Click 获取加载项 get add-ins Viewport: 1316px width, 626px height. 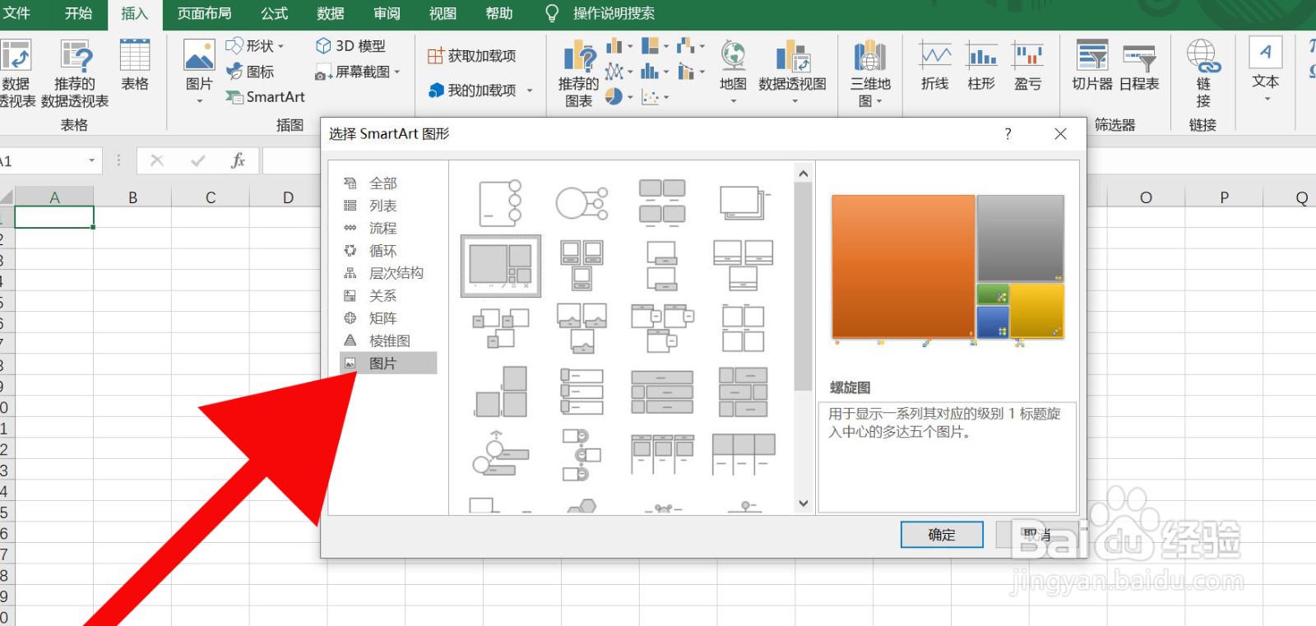(x=472, y=56)
